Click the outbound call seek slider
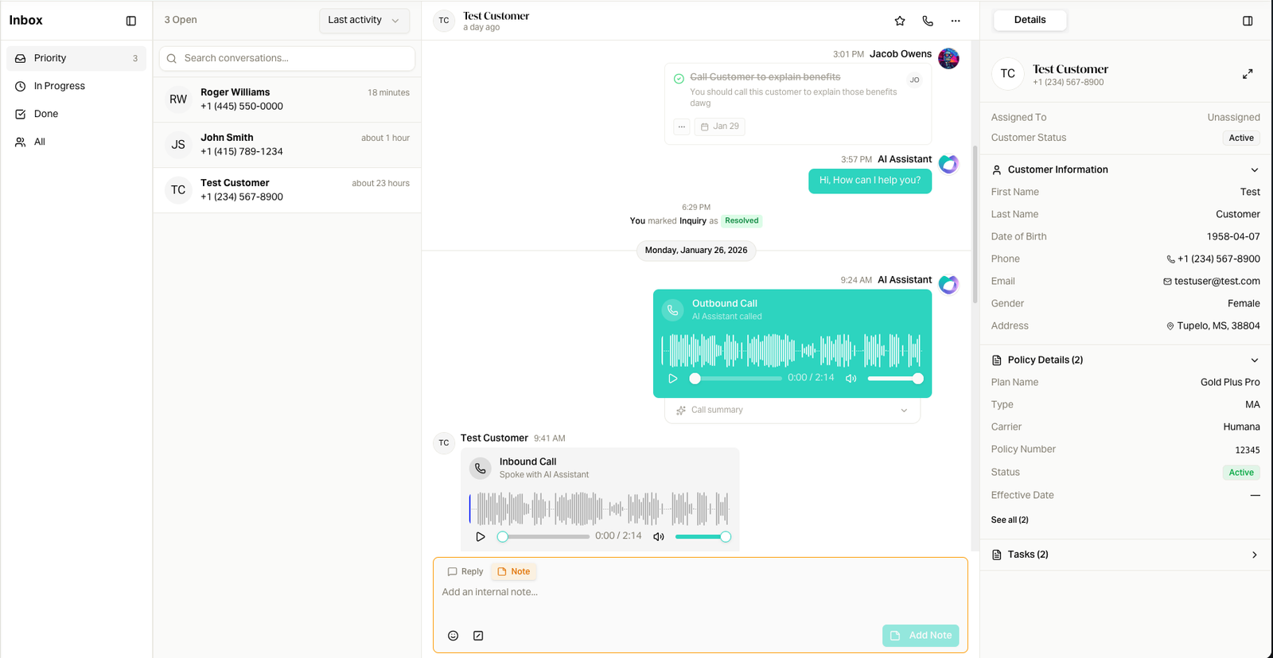Viewport: 1273px width, 658px height. tap(736, 379)
